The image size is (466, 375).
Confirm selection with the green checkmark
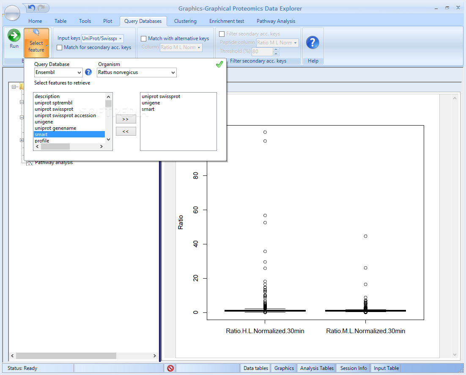coord(219,64)
